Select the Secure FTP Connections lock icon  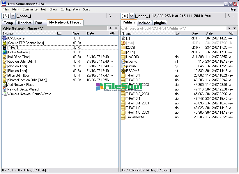click(4, 43)
